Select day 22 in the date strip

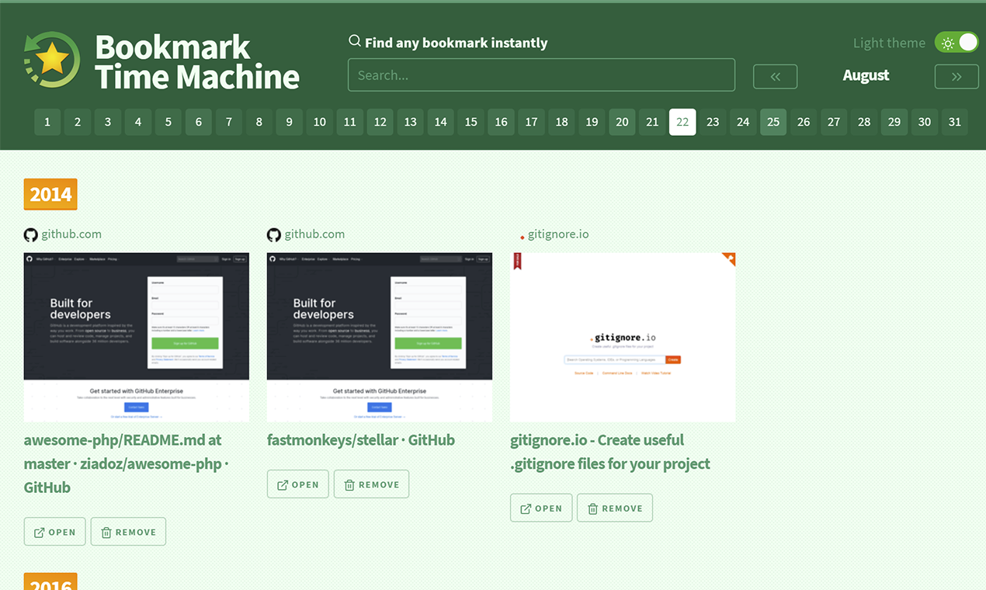click(682, 122)
